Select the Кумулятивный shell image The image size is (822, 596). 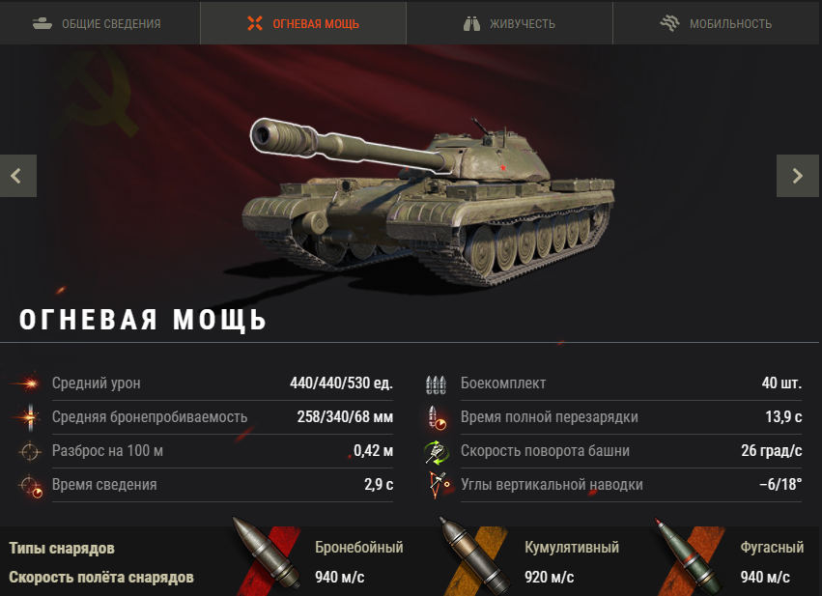[474, 556]
